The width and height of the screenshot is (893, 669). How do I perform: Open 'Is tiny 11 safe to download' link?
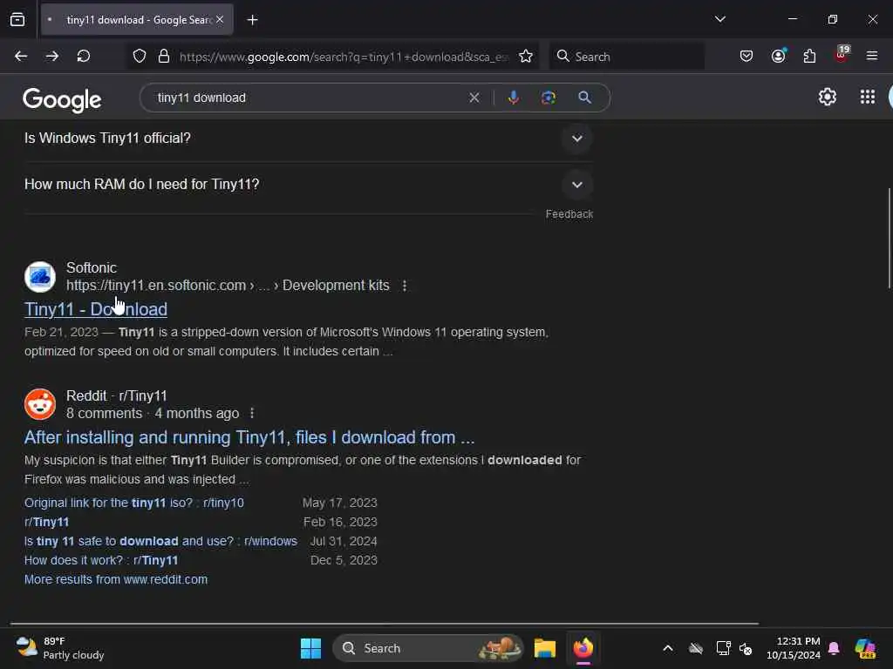pyautogui.click(x=160, y=542)
